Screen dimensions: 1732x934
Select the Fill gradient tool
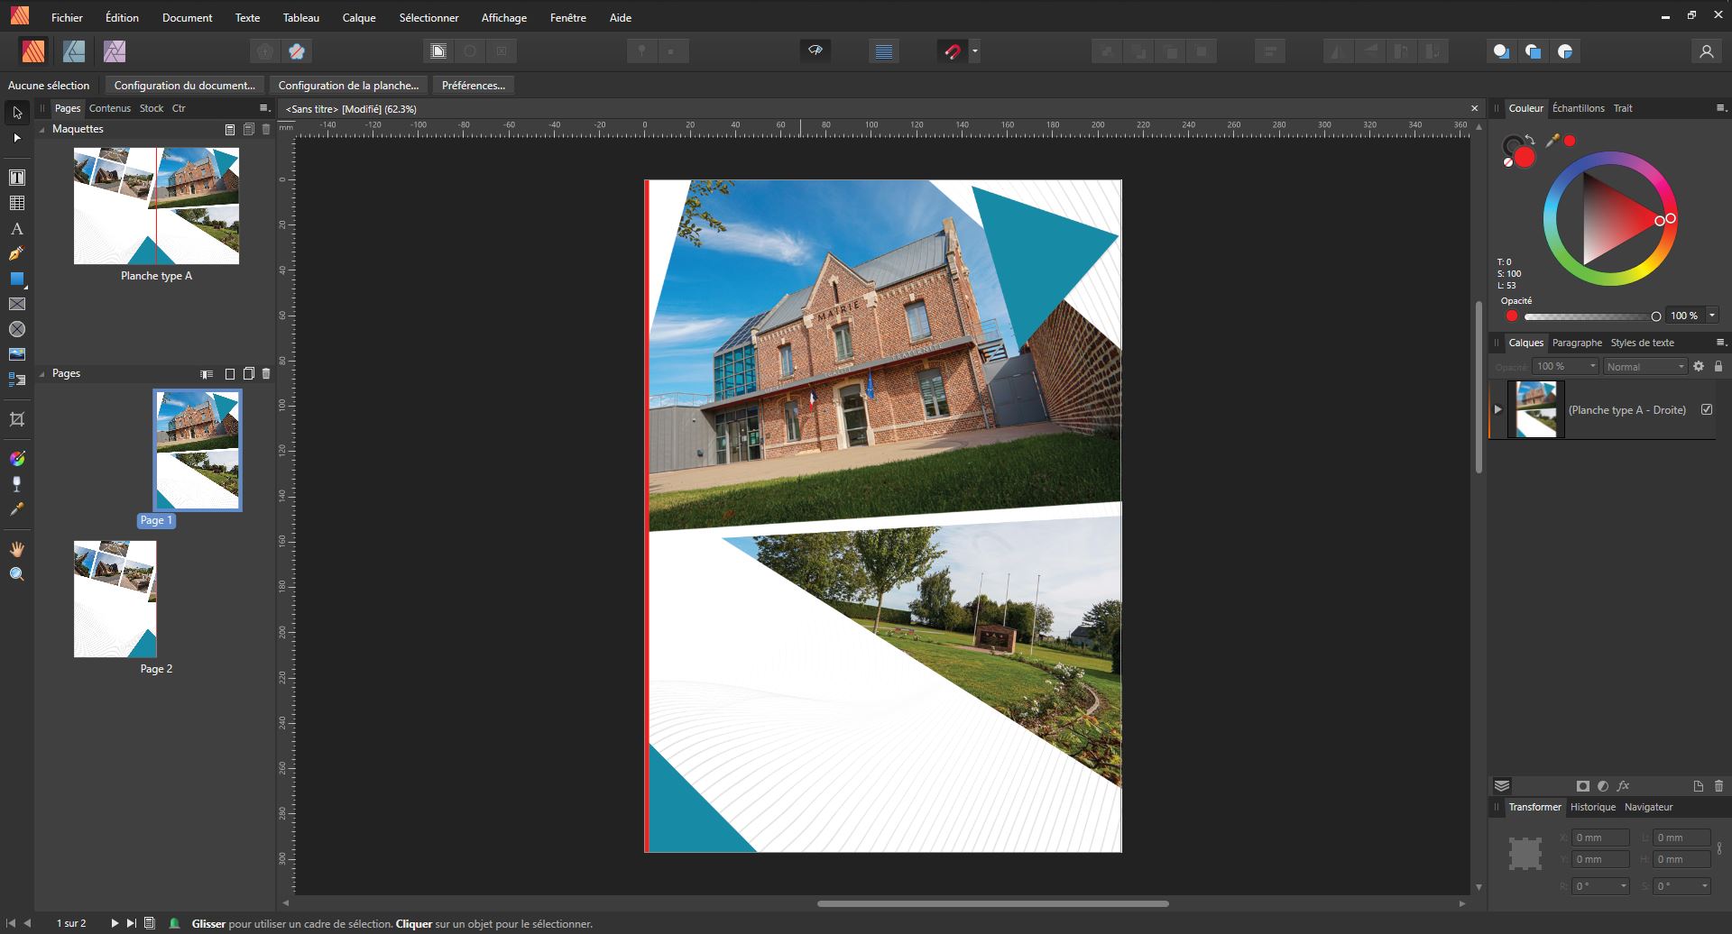pos(17,459)
